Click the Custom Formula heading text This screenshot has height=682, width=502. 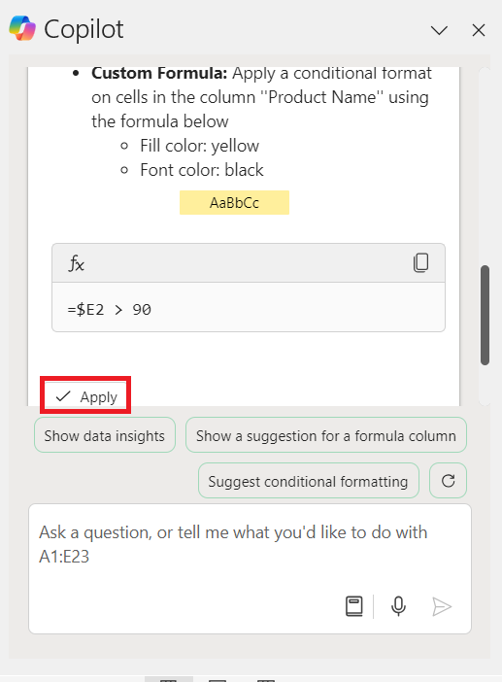coord(159,73)
